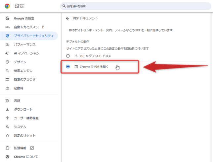
Task: Click the power icon for 起動時
Action: click(7, 88)
